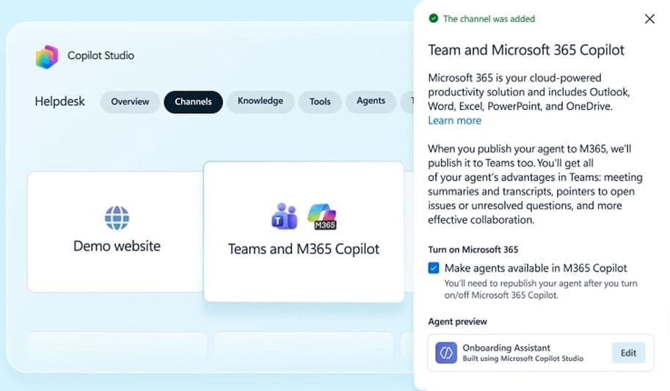This screenshot has width=670, height=391.
Task: Click the green success checkmark icon
Action: (x=433, y=18)
